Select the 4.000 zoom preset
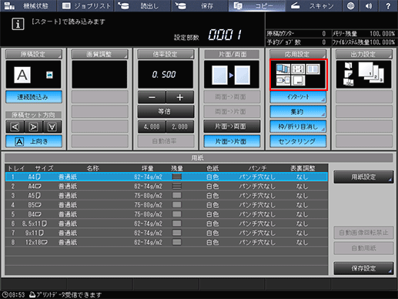This screenshot has width=398, height=299. pyautogui.click(x=152, y=126)
